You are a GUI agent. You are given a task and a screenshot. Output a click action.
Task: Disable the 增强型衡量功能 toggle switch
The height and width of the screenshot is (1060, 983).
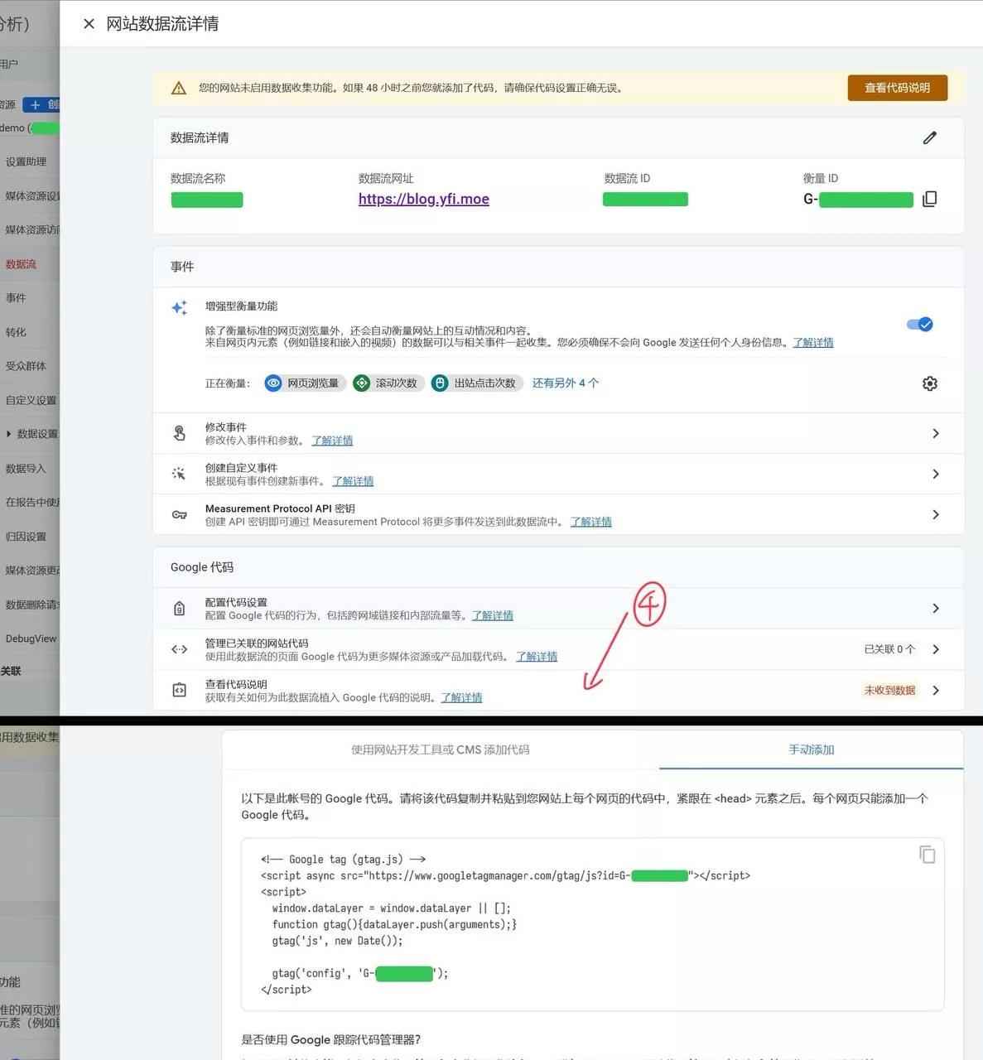[919, 324]
